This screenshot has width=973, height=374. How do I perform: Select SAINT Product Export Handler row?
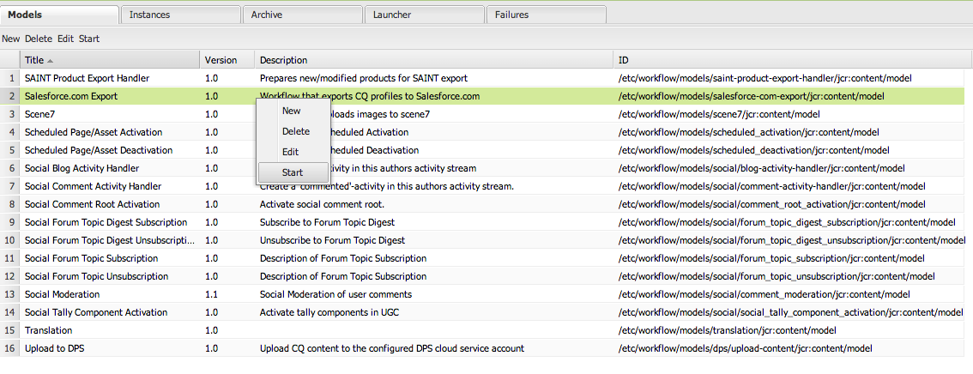tap(87, 78)
